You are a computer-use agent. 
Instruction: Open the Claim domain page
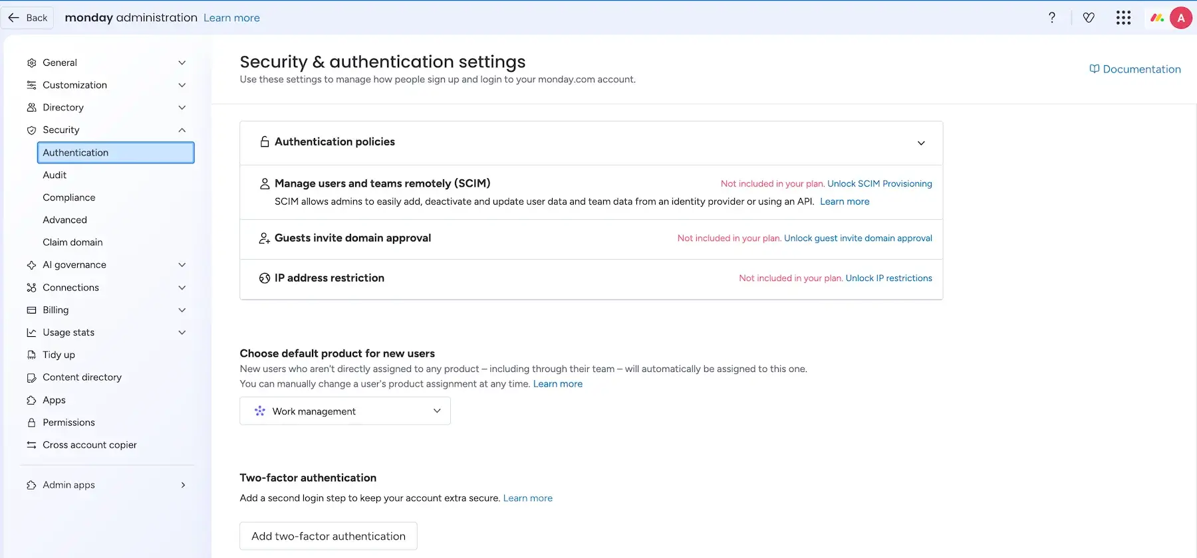coord(72,242)
